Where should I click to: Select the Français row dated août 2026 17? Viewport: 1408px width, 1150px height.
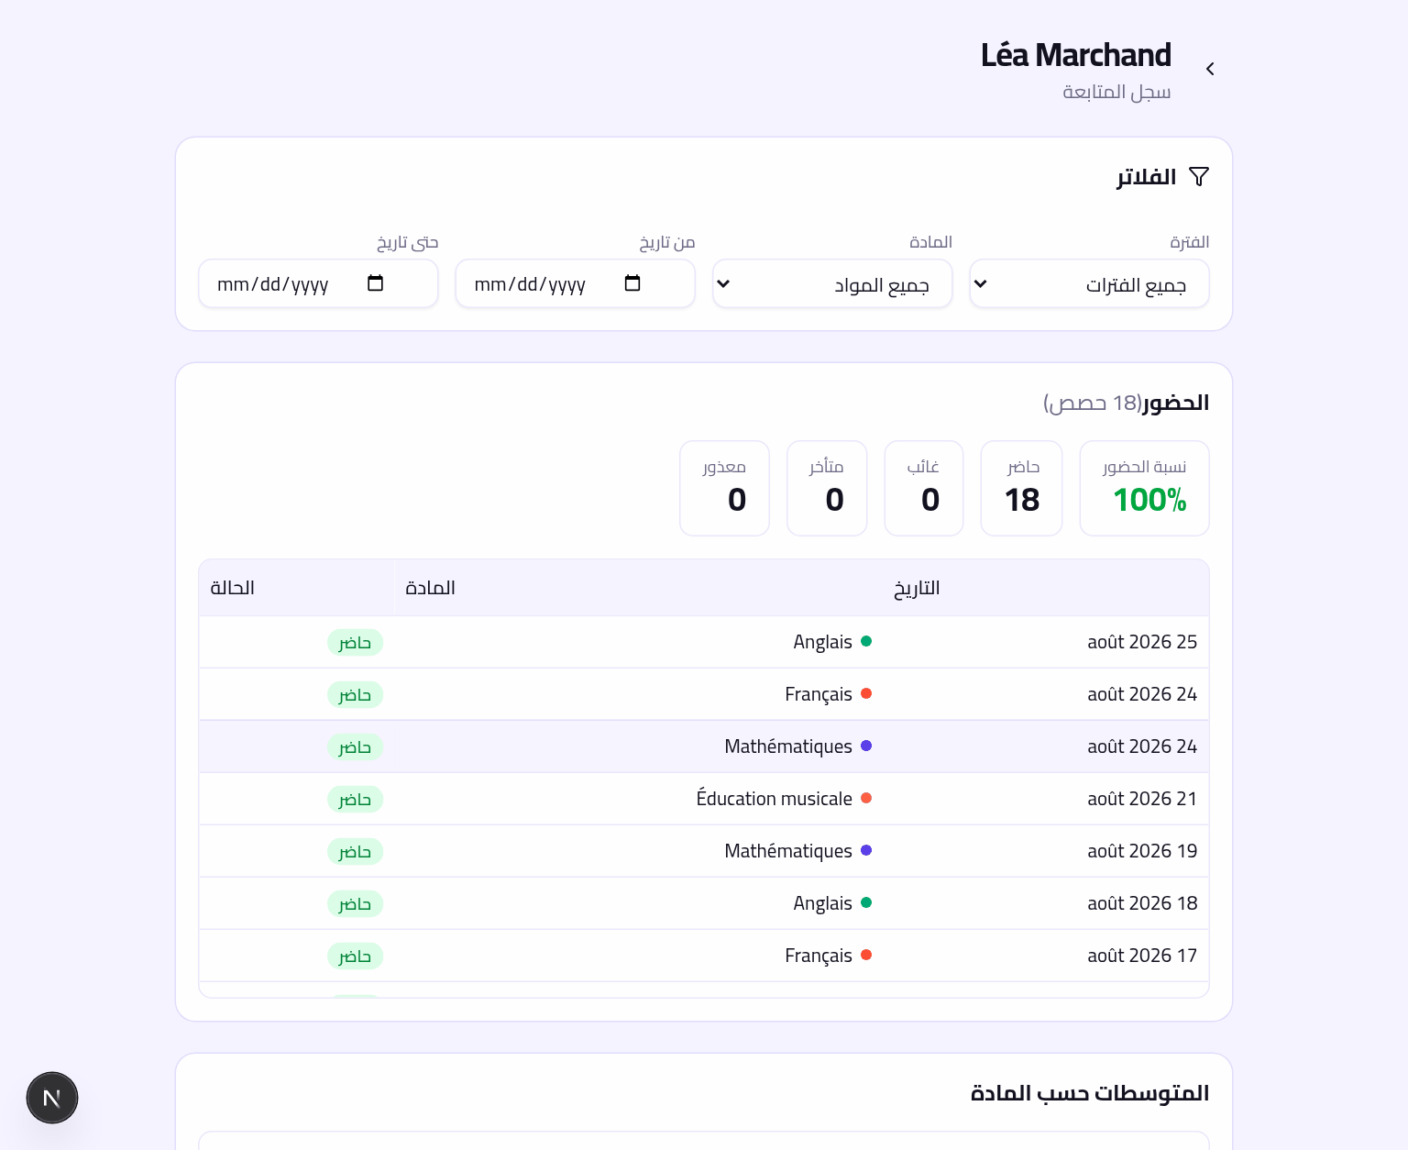[x=704, y=956]
